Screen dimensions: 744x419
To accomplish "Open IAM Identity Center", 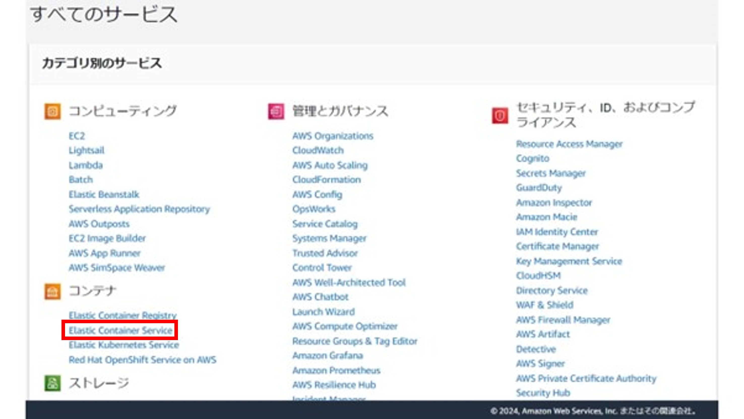I will [x=557, y=232].
